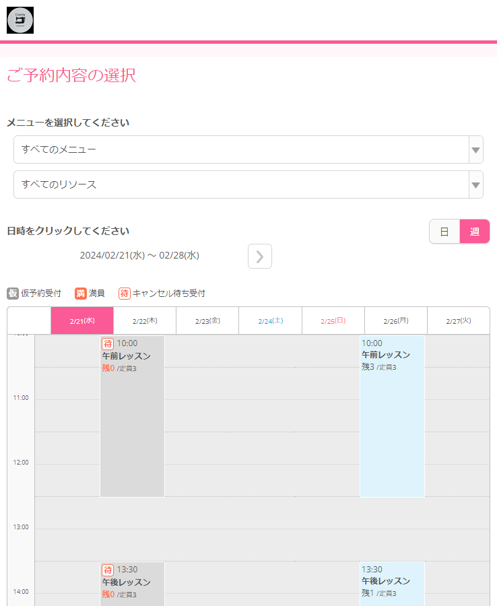The height and width of the screenshot is (606, 497).
Task: Select the 2/27(火) date column header
Action: click(x=458, y=321)
